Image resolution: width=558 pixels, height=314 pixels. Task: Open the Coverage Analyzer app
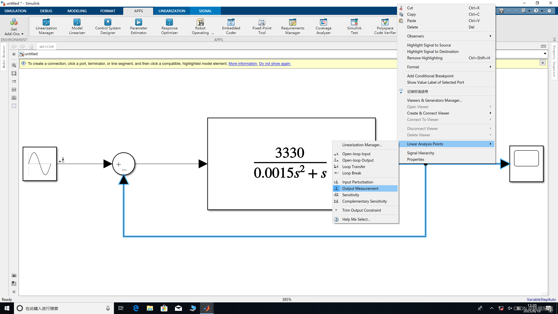coord(323,26)
